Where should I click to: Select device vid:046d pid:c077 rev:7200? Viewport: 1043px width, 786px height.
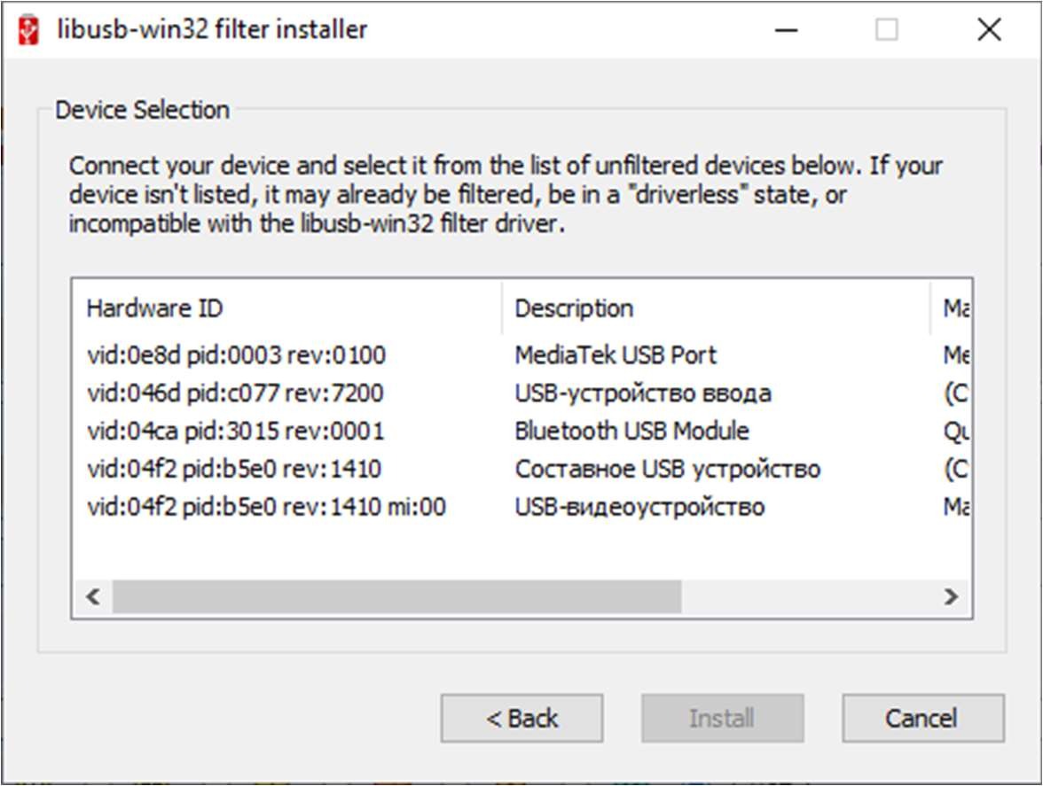pyautogui.click(x=235, y=393)
